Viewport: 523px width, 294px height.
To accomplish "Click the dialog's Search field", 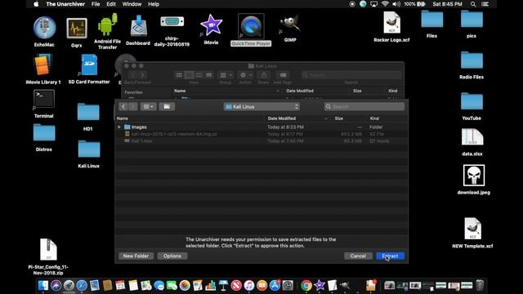I will click(364, 107).
